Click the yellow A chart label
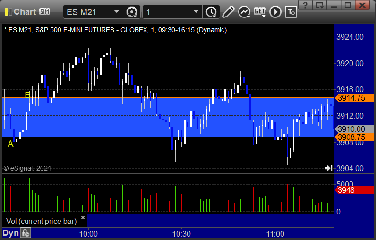Screen dimensions: 376x240 [10, 144]
